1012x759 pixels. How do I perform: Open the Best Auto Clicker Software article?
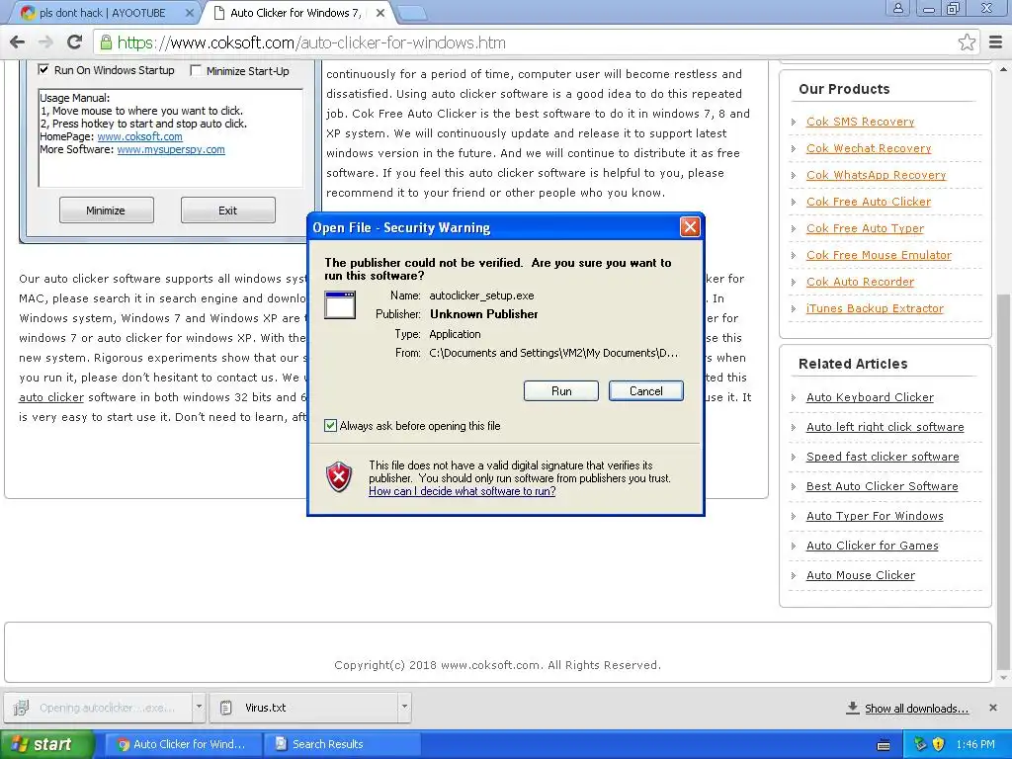tap(883, 486)
